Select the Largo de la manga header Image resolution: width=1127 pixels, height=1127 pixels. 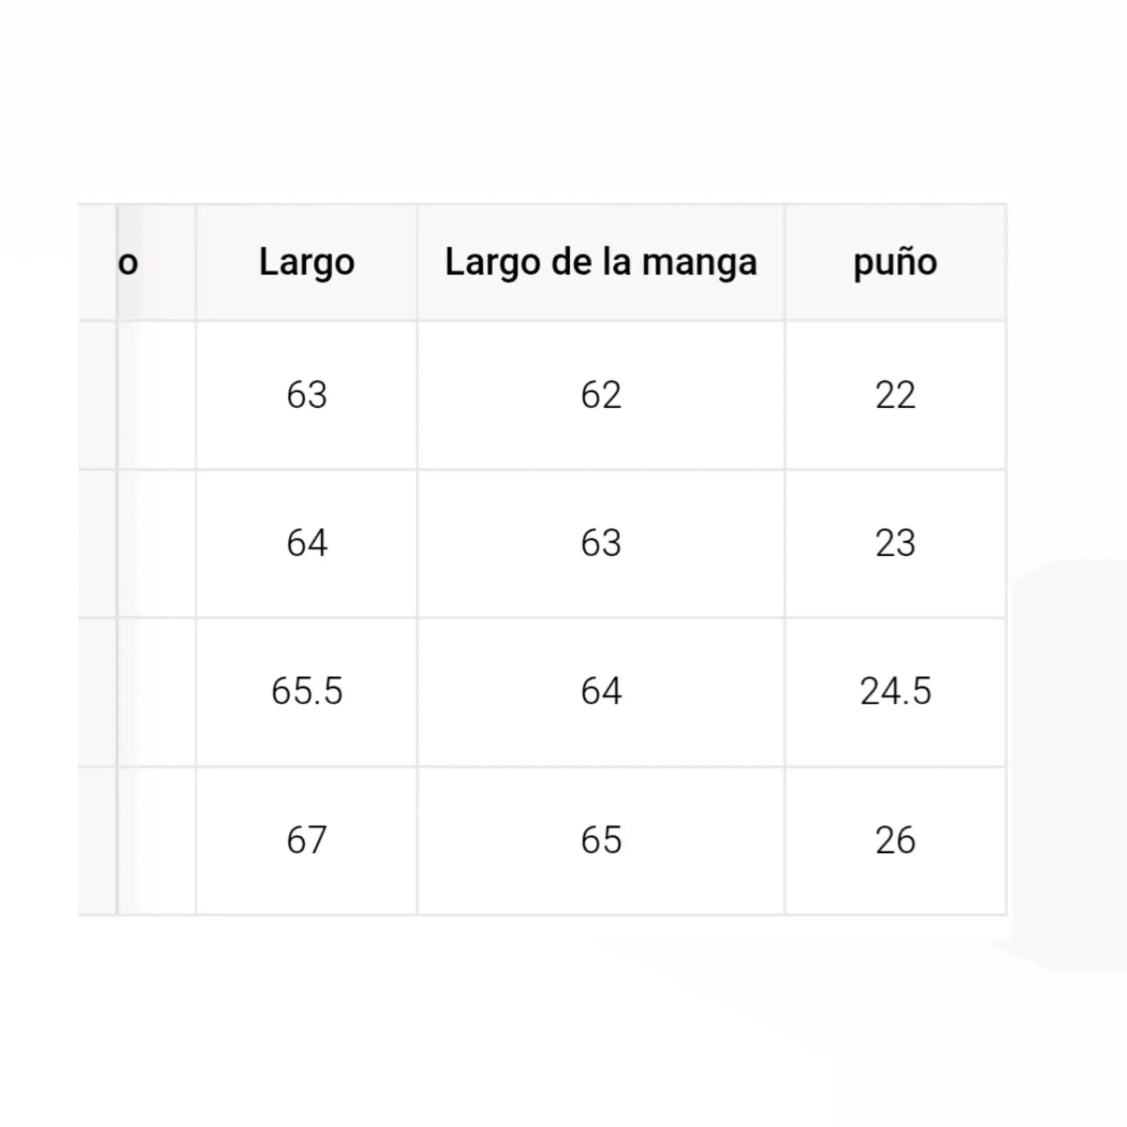[601, 262]
